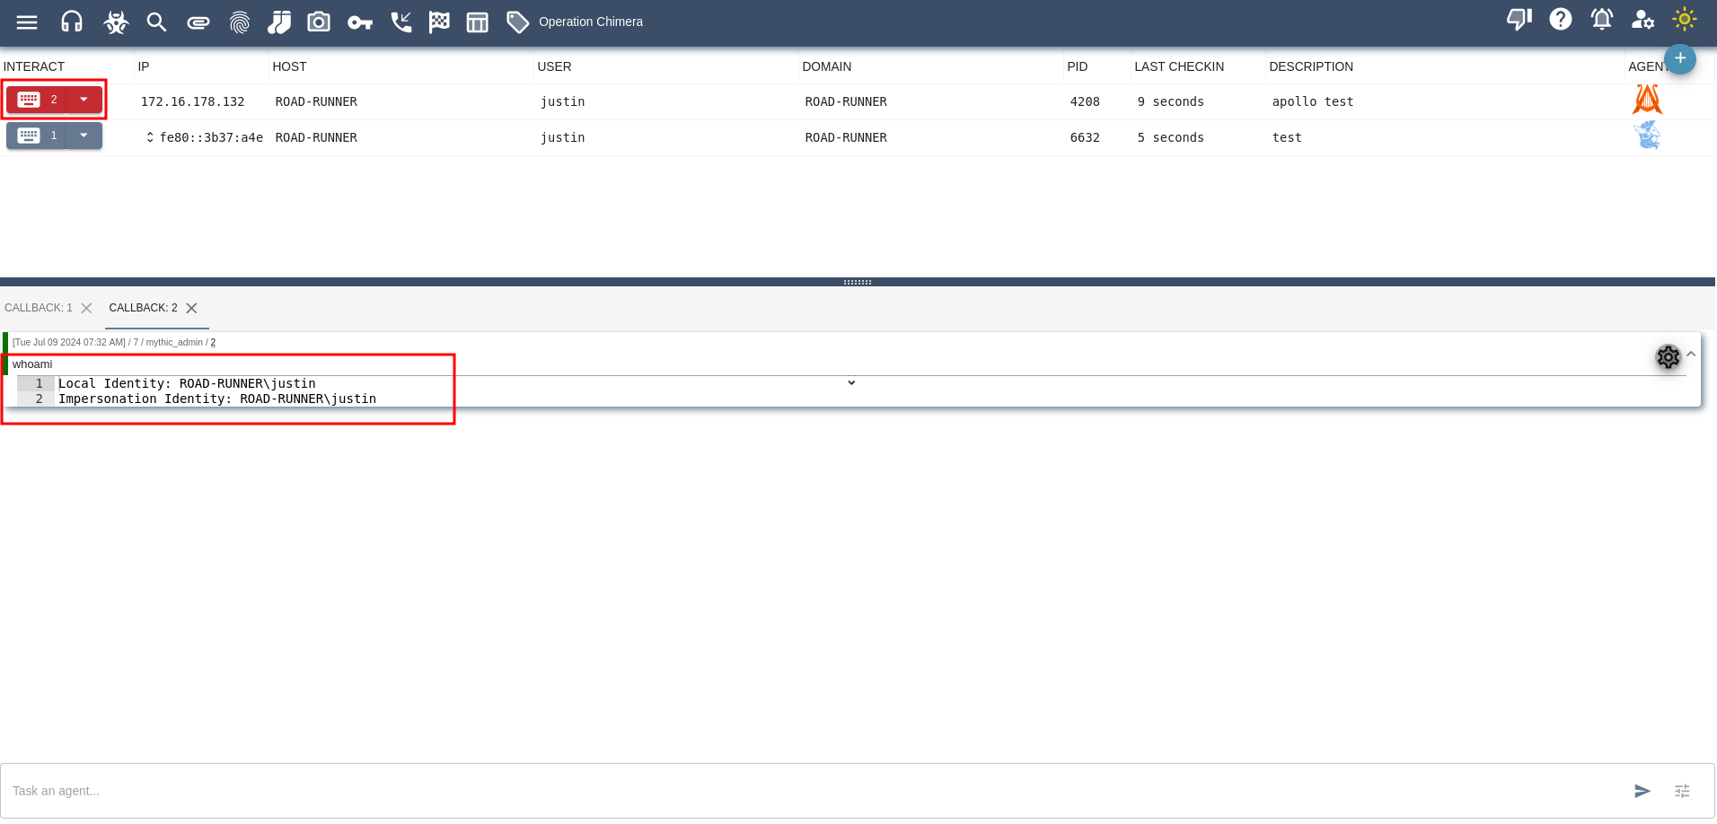Send the task with paper plane icon

coord(1642,791)
